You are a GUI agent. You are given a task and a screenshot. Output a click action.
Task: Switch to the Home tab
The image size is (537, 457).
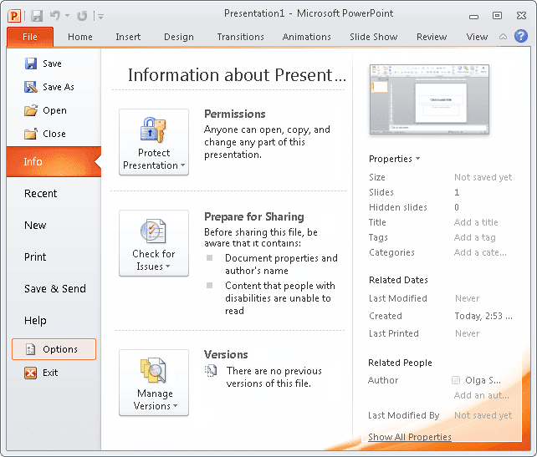[80, 37]
